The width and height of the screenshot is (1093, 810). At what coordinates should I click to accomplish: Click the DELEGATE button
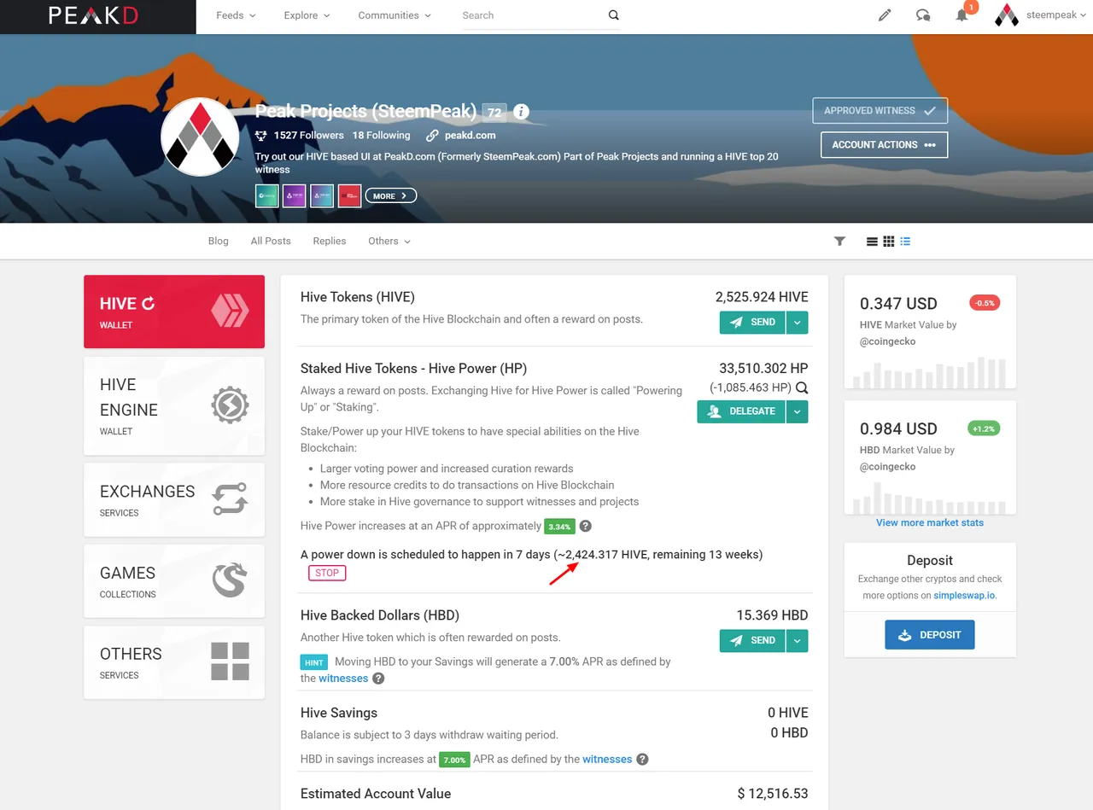741,411
